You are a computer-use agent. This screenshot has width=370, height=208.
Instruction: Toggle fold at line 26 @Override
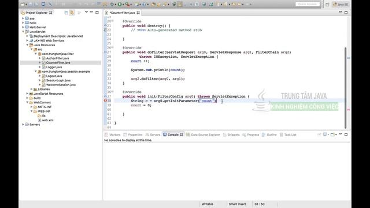[x=113, y=47]
